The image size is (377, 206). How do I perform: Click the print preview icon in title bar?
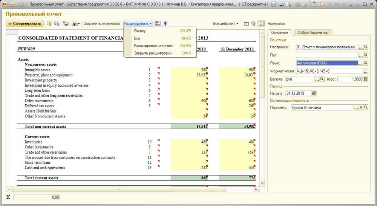tap(288, 4)
